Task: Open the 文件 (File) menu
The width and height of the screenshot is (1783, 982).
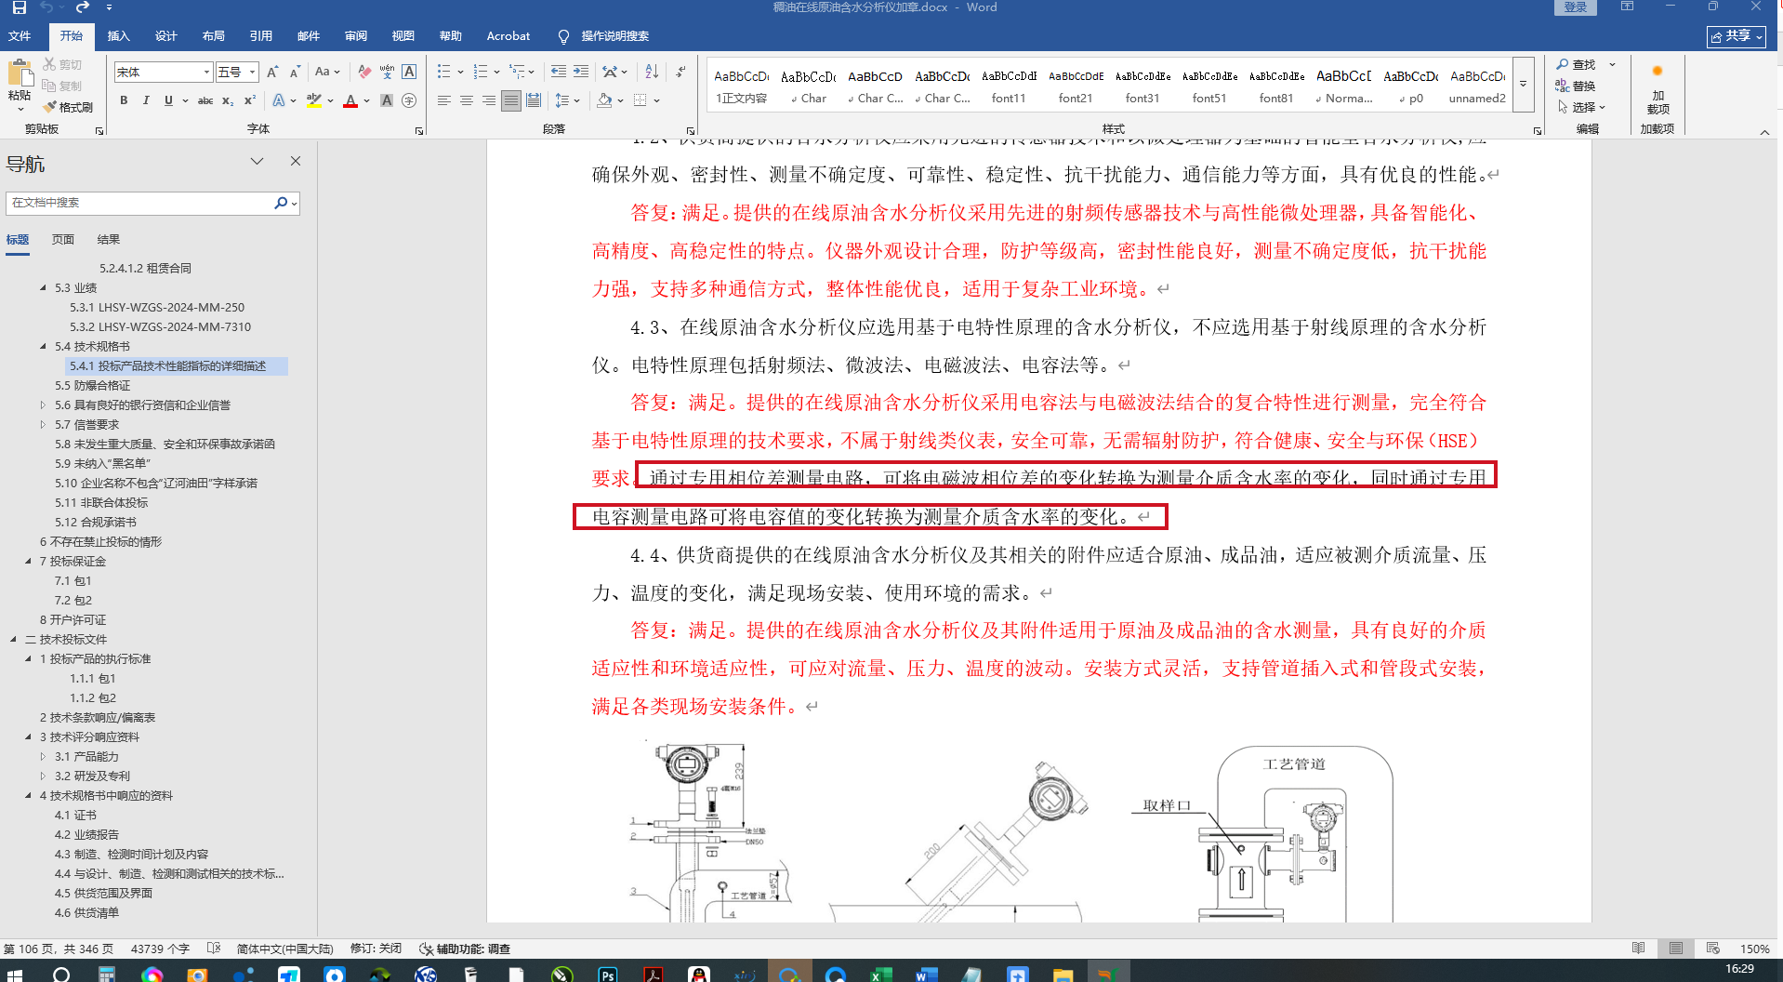Action: pyautogui.click(x=20, y=36)
